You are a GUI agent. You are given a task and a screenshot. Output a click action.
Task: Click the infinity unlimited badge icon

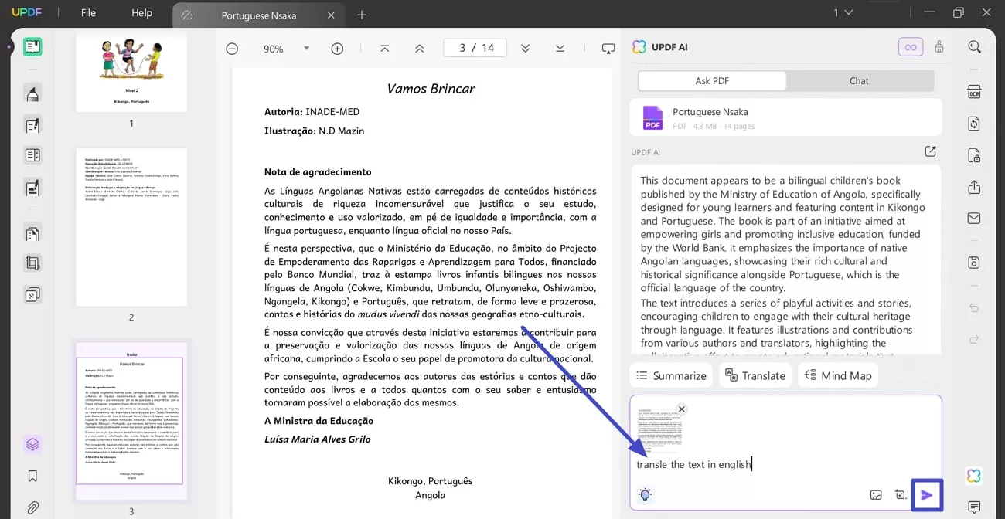911,47
